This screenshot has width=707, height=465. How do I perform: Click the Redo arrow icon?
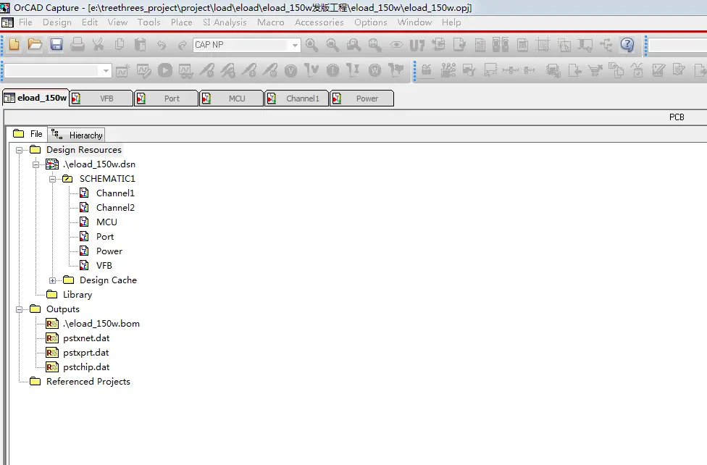pyautogui.click(x=182, y=45)
